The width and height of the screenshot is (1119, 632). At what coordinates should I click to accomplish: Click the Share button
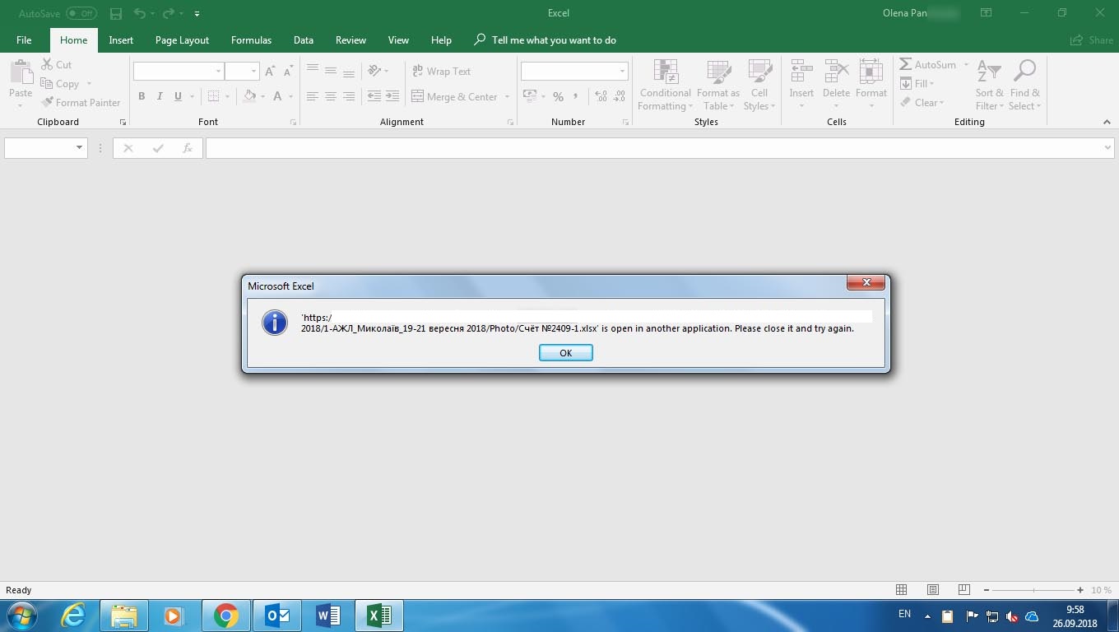click(1092, 39)
